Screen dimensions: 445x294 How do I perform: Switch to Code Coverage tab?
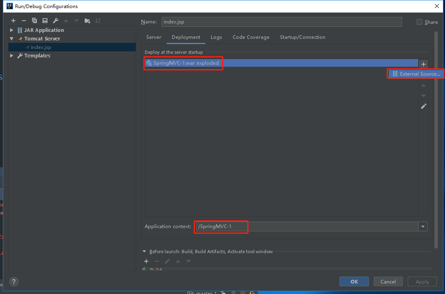click(251, 37)
